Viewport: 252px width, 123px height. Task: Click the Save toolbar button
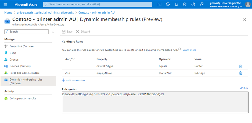click(67, 32)
